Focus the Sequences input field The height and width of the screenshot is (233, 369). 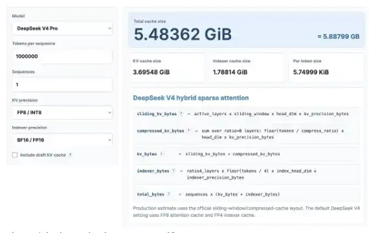(62, 85)
